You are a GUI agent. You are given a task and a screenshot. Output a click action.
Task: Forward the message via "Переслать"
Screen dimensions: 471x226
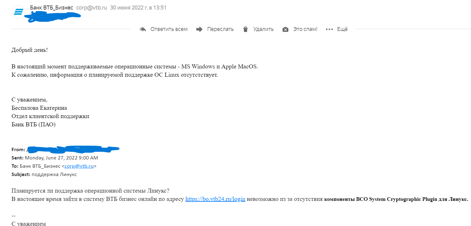tap(220, 29)
